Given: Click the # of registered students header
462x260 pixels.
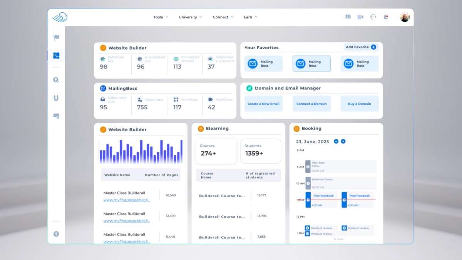Looking at the screenshot, I should click(260, 175).
